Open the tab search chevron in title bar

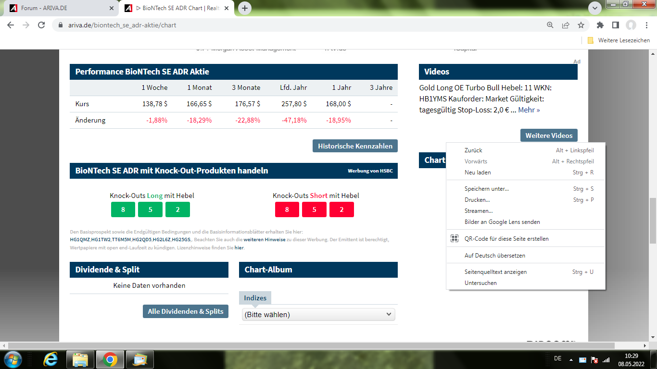595,8
